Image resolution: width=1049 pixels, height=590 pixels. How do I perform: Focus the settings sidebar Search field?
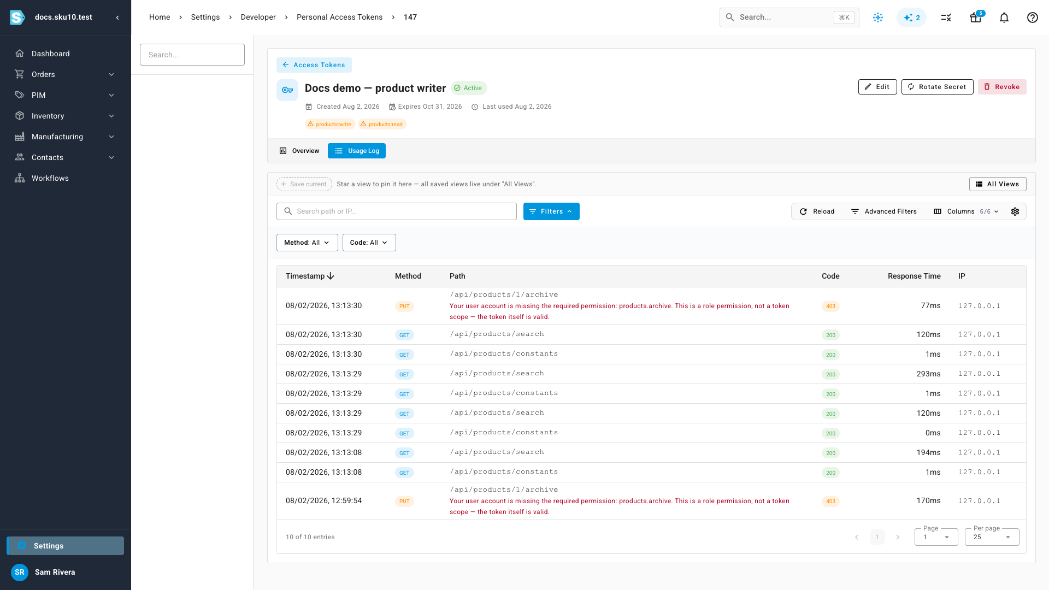click(x=192, y=55)
